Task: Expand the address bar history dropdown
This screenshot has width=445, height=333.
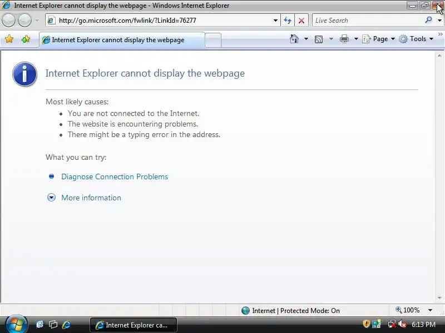Action: (x=275, y=21)
